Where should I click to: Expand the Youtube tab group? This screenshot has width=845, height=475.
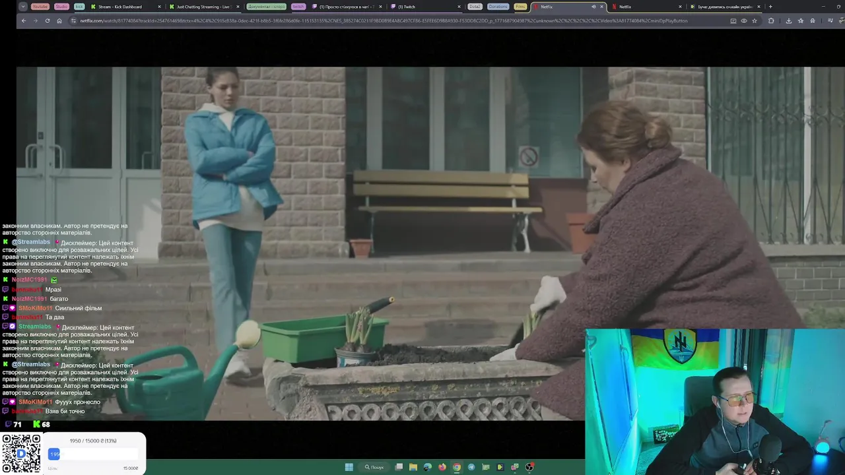point(40,7)
